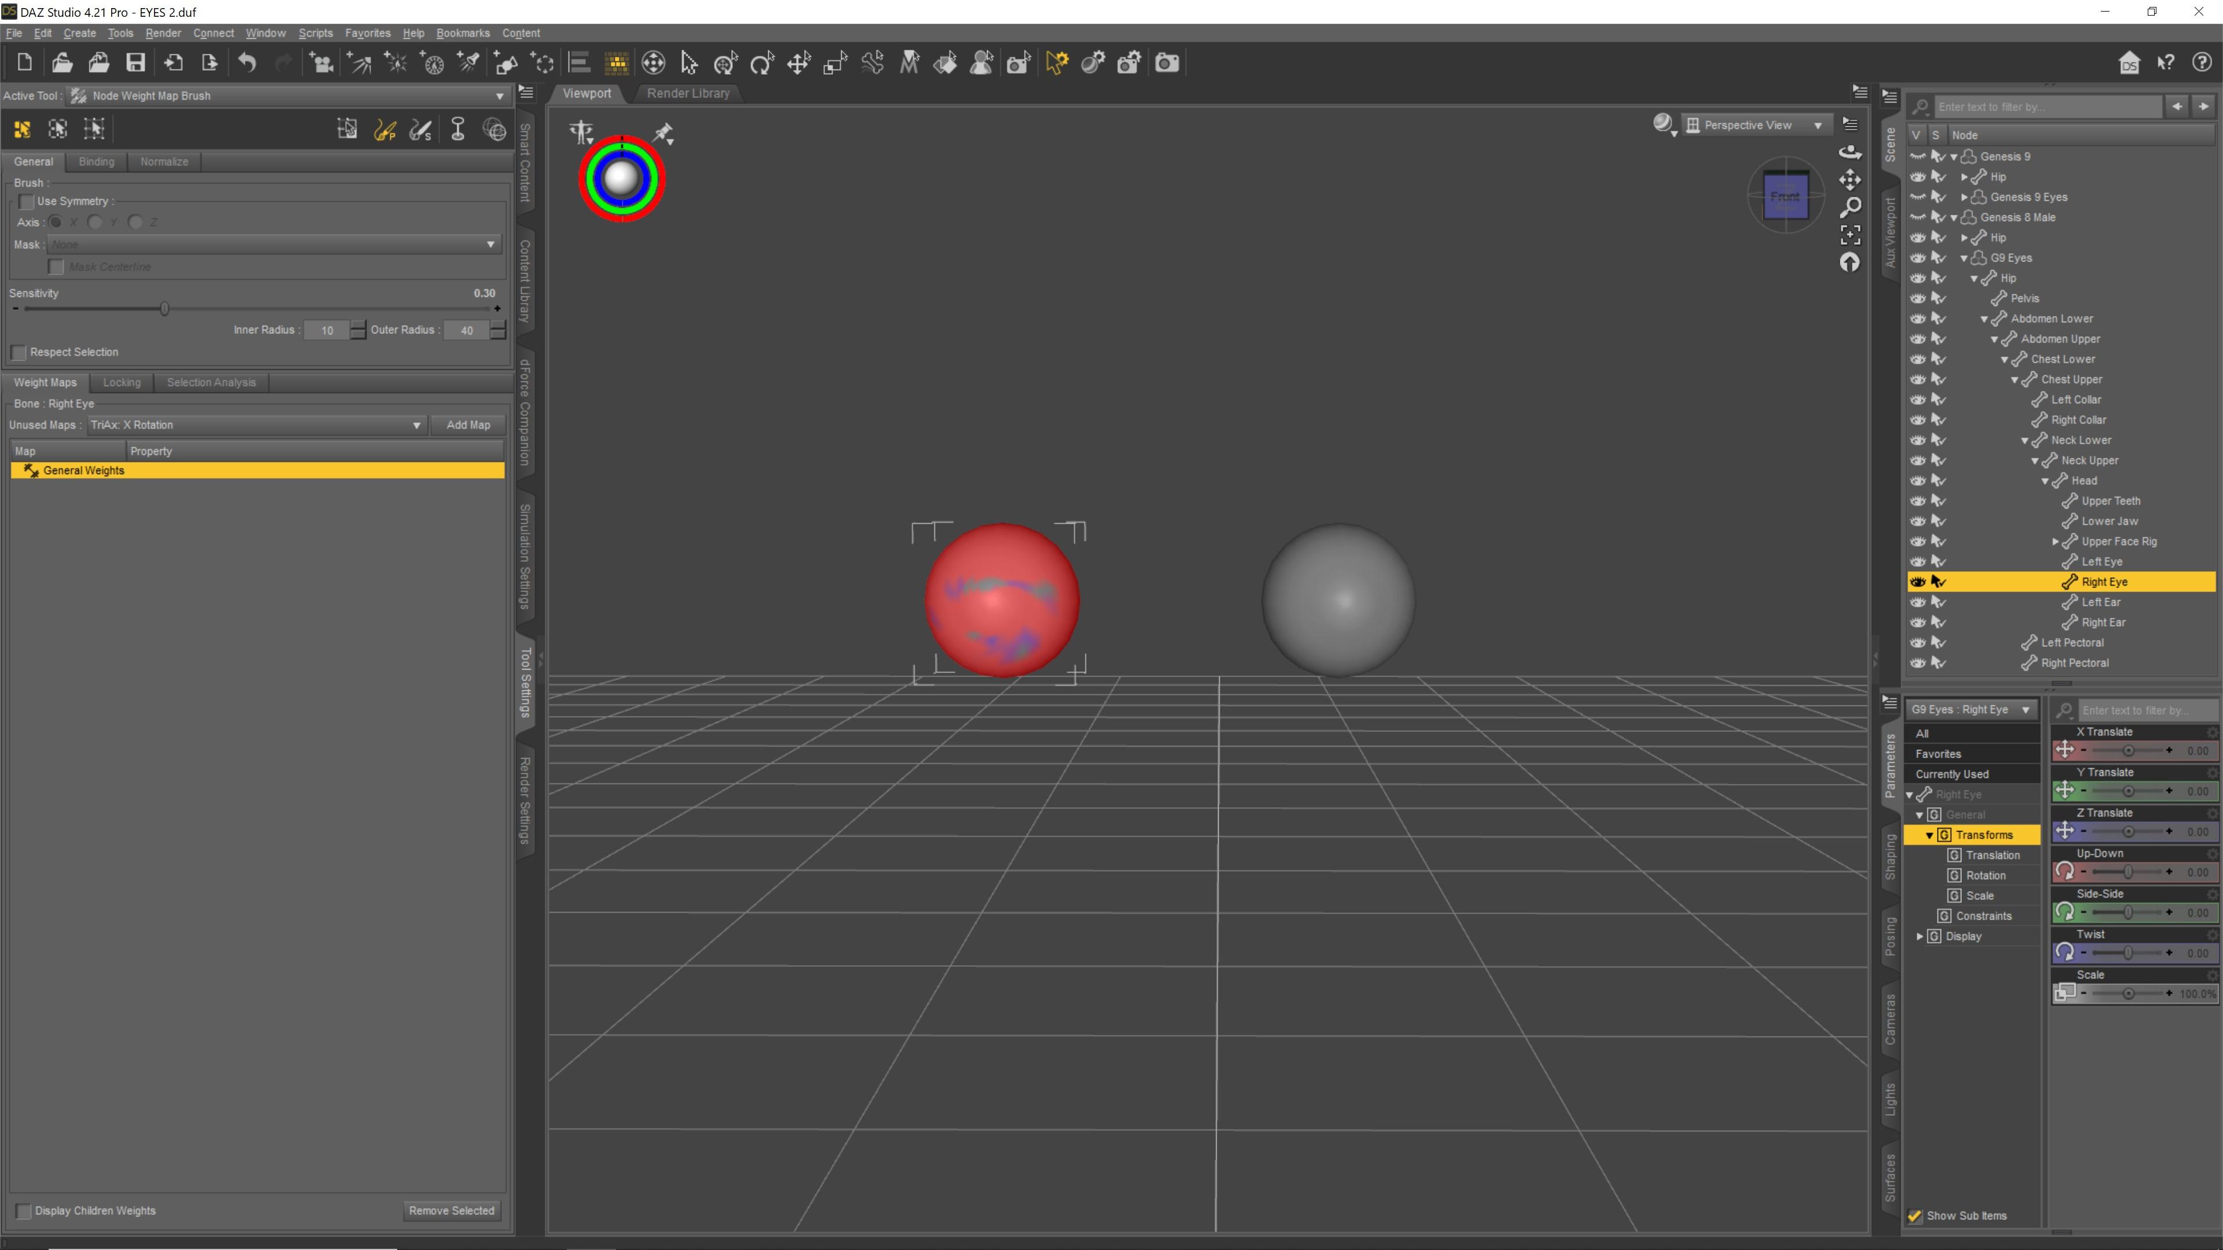Select the paint brush mode icon
Viewport: 2223px width, 1250px height.
385,130
